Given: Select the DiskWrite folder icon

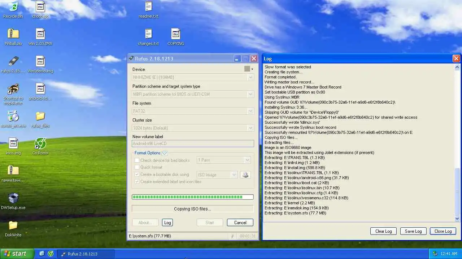Looking at the screenshot, I should (x=13, y=228).
